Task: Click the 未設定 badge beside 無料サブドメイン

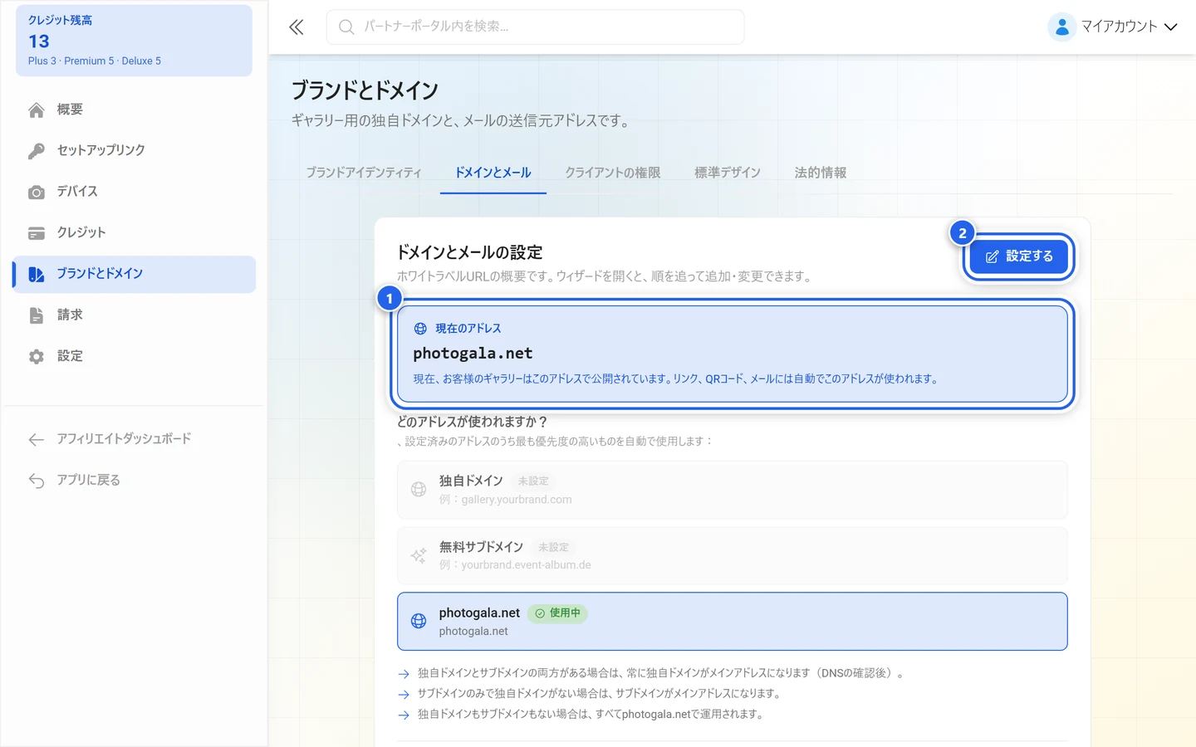Action: coord(553,548)
